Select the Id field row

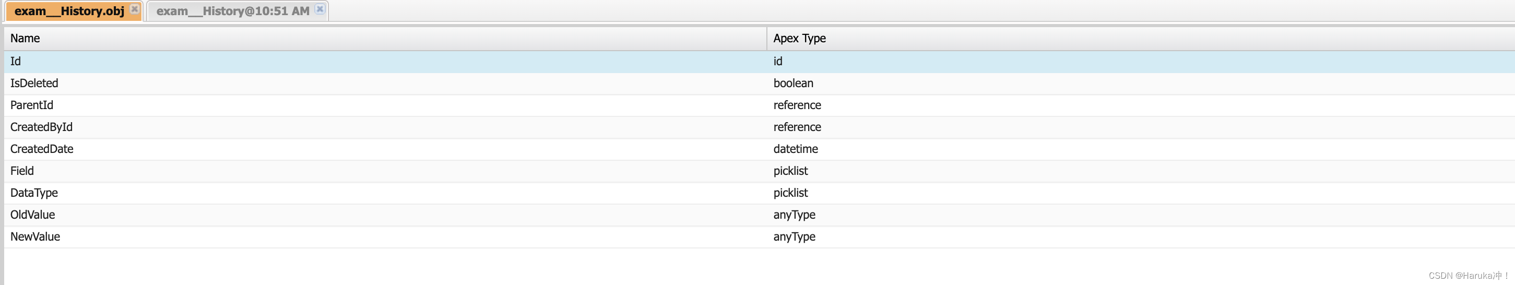759,62
